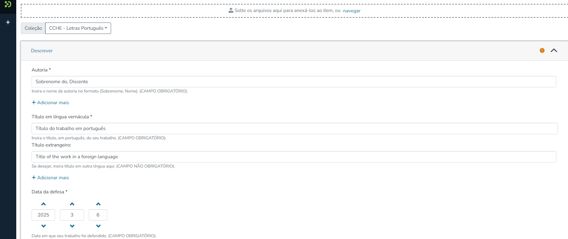Click Adicionar mais under Título extrangeiro
Screen dimensions: 568x239
pos(50,178)
